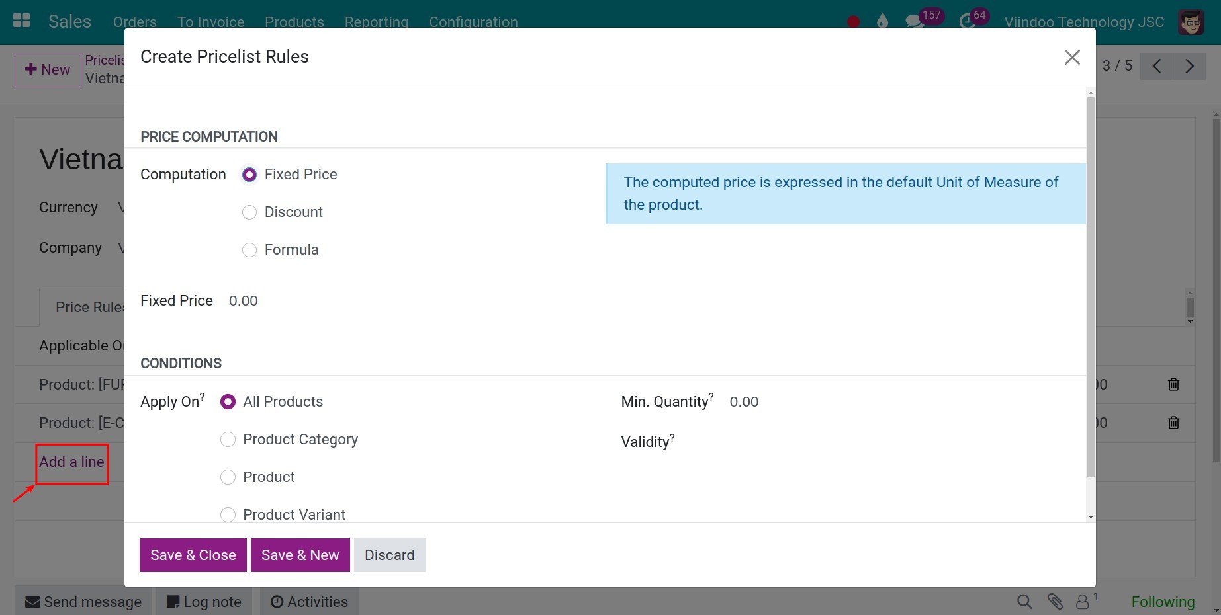Choose Product Variant under Apply On
1221x615 pixels.
(228, 514)
